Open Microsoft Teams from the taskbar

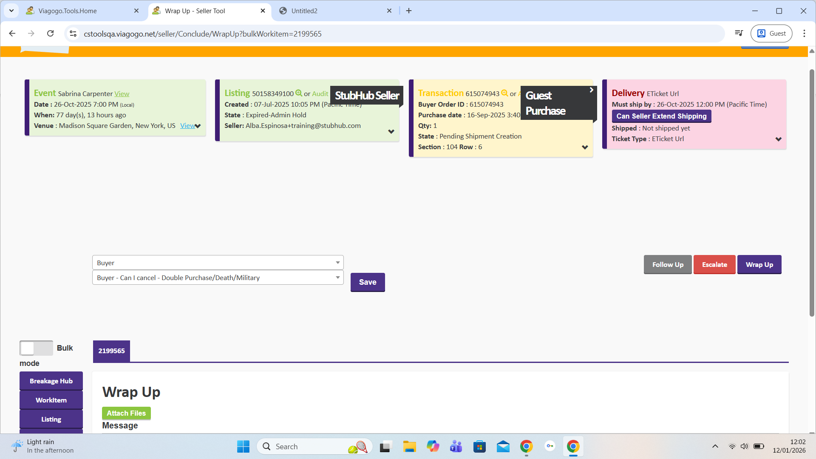point(456,447)
